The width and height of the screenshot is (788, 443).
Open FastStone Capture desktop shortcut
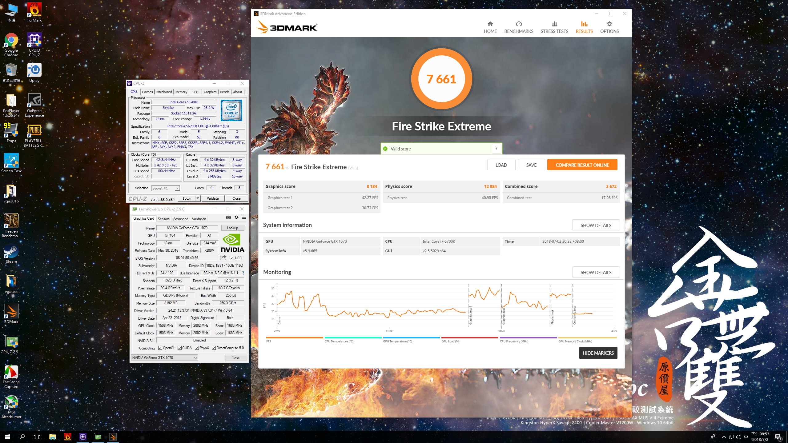(x=11, y=377)
